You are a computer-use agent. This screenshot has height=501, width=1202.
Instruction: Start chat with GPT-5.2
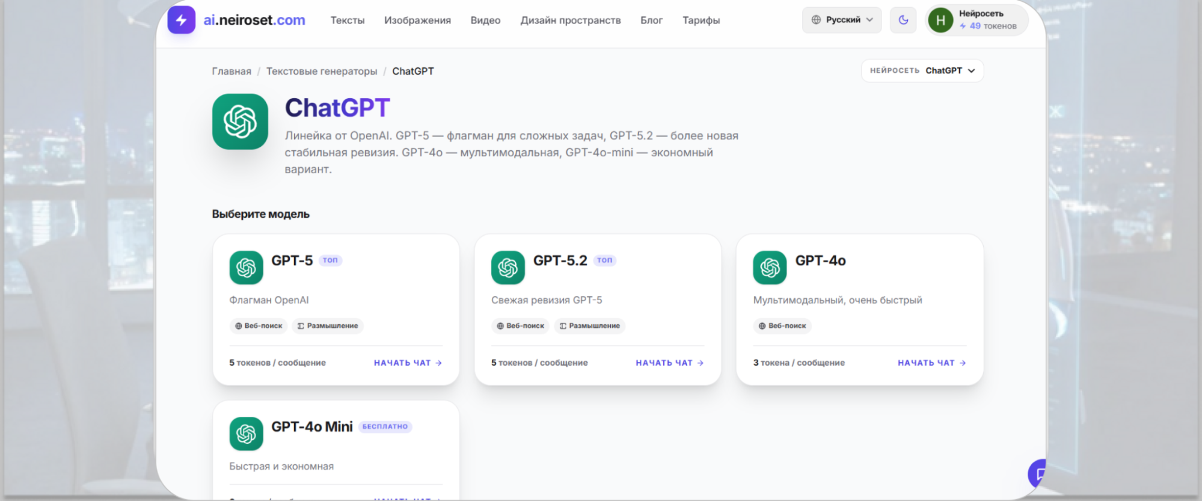tap(670, 363)
